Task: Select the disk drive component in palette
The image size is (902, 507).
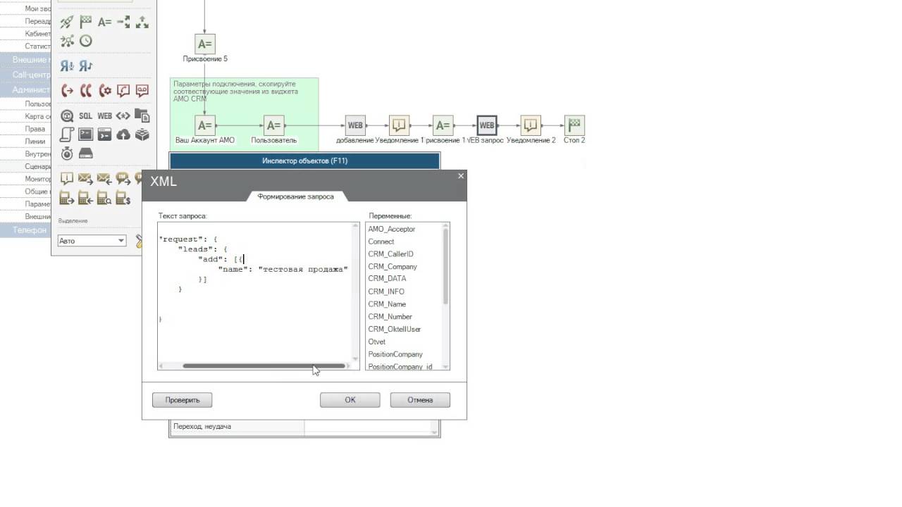Action: (x=86, y=153)
